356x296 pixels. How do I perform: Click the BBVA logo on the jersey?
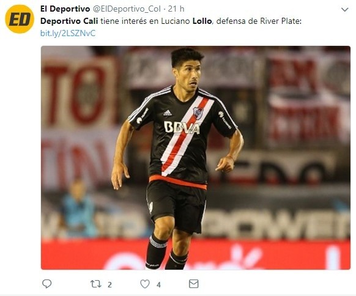[x=182, y=128]
